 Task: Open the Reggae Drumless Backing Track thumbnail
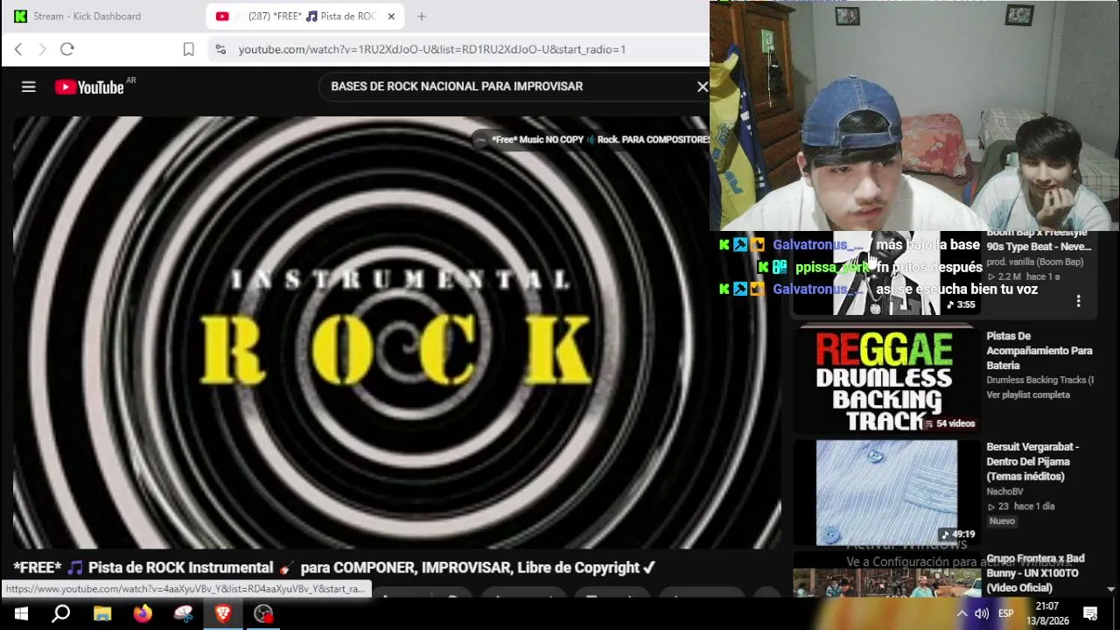coord(885,381)
